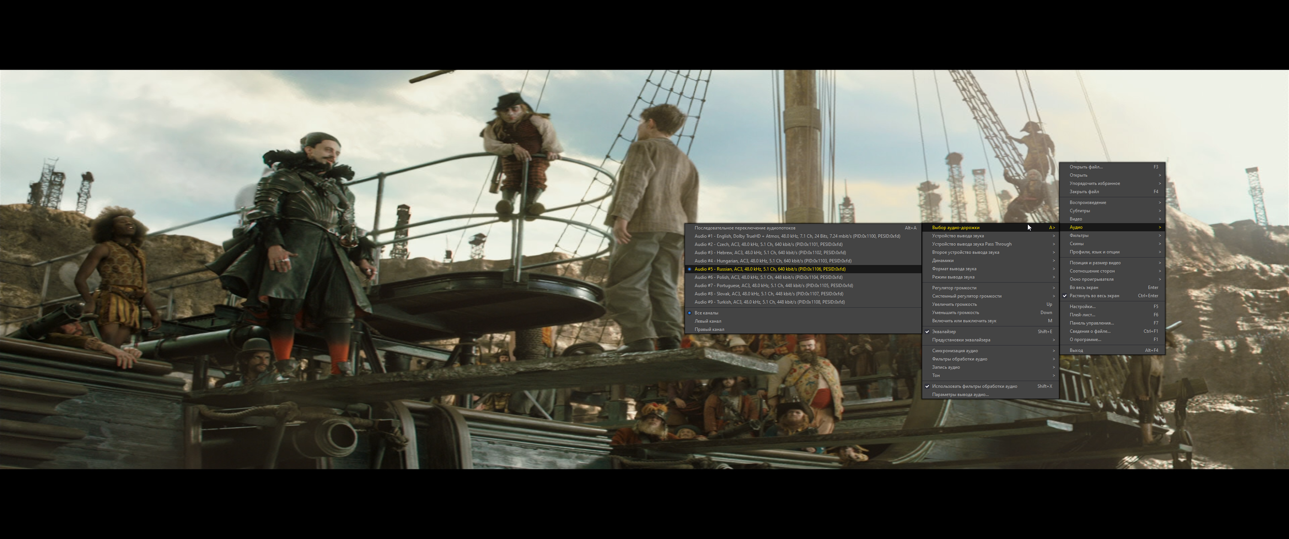Image resolution: width=1289 pixels, height=539 pixels.
Task: Expand 'Упорядочить избранное' submenu
Action: click(x=1112, y=183)
